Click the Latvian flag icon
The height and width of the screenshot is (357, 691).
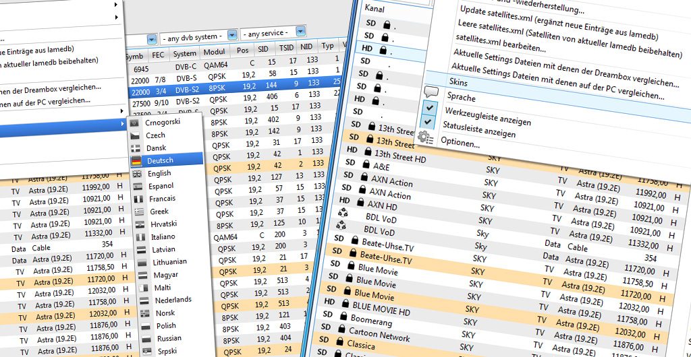(x=142, y=250)
